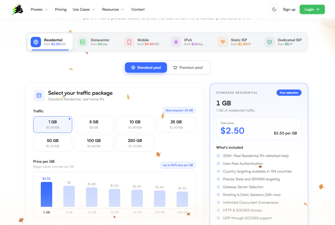Screen dimensions: 335x225
Task: Select the 25 GB traffic package
Action: point(176,125)
